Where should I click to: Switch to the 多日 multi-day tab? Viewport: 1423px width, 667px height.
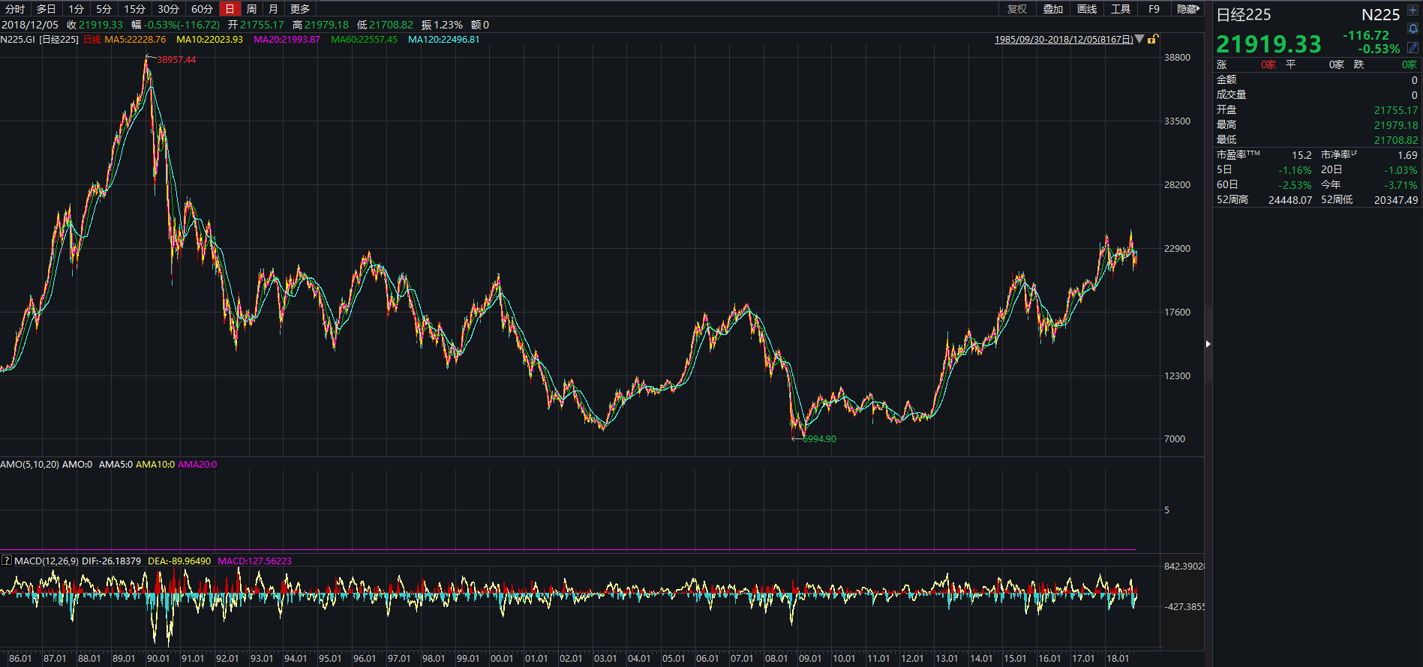(47, 9)
